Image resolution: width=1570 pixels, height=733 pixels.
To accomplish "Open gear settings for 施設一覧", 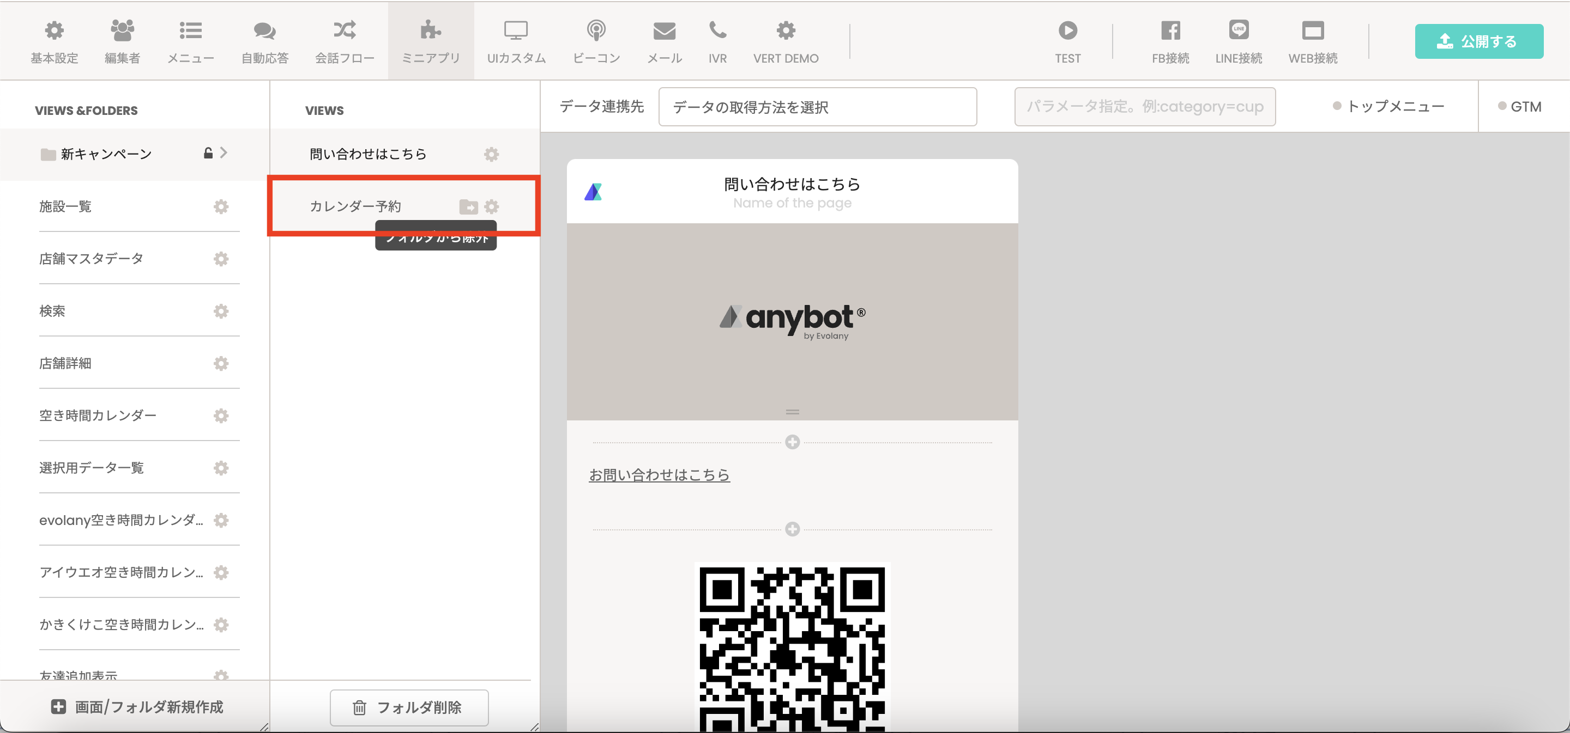I will (x=221, y=206).
